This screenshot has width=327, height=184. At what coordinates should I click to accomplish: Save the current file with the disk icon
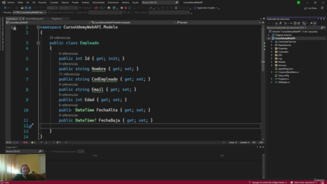(x=26, y=8)
